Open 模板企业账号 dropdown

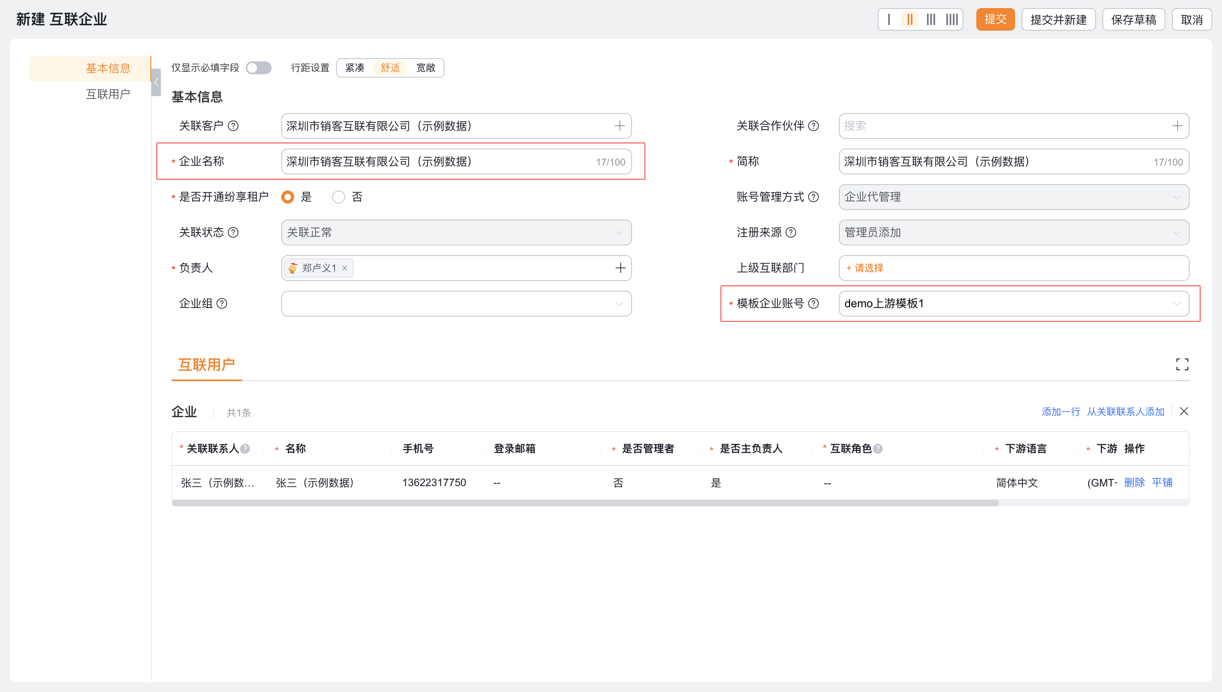click(1013, 303)
